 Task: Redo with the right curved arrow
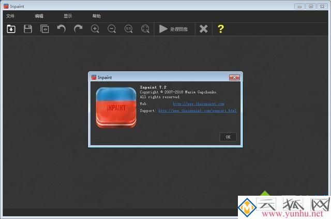coord(78,29)
